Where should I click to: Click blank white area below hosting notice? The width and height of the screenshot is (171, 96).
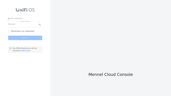click(25, 74)
